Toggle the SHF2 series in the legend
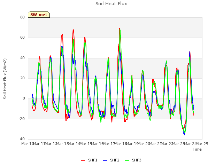Screen dimensions: 223x167 [x=111, y=160]
